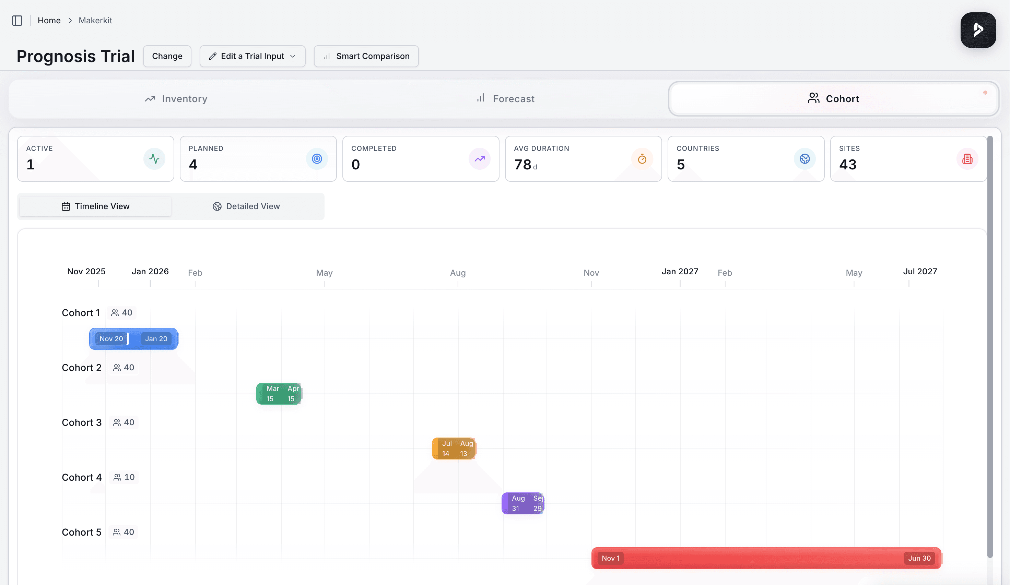Click the Sites building icon
Viewport: 1010px width, 585px height.
pyautogui.click(x=967, y=159)
